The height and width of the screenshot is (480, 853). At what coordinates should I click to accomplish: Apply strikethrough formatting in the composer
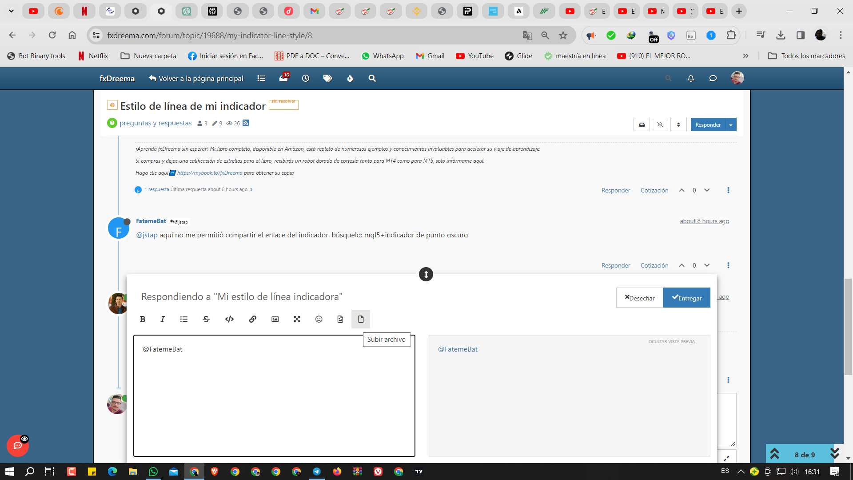click(206, 319)
